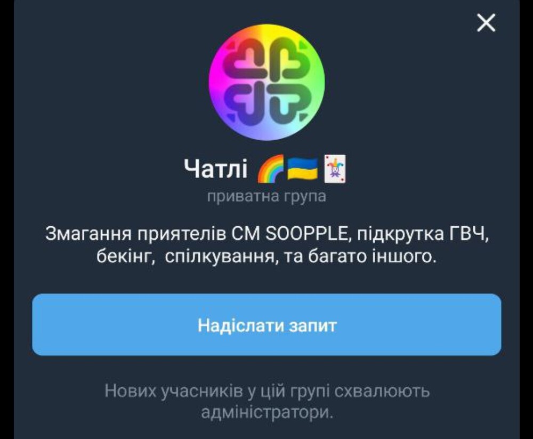Click the word бекінг in description
The image size is (533, 439).
click(x=124, y=257)
